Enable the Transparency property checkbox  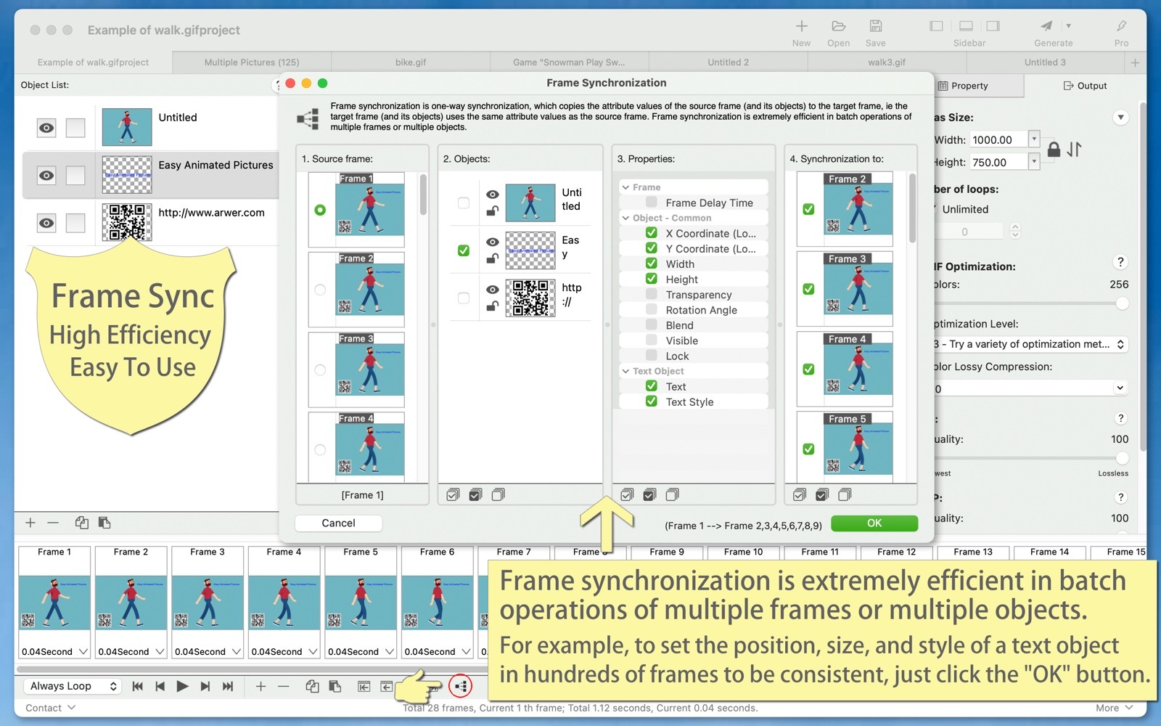(x=652, y=295)
